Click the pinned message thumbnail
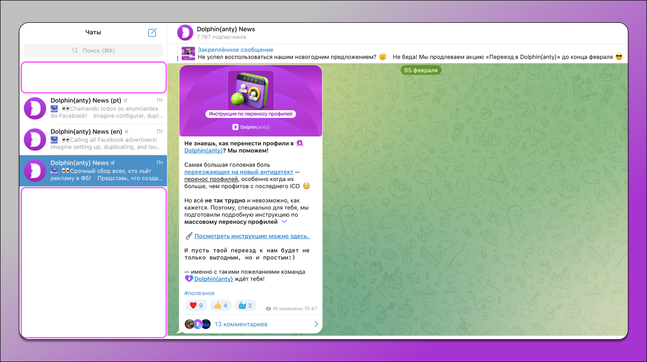 click(x=188, y=53)
